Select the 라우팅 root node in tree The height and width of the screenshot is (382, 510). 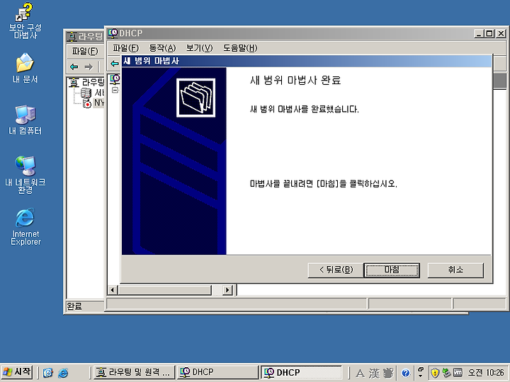pyautogui.click(x=86, y=82)
